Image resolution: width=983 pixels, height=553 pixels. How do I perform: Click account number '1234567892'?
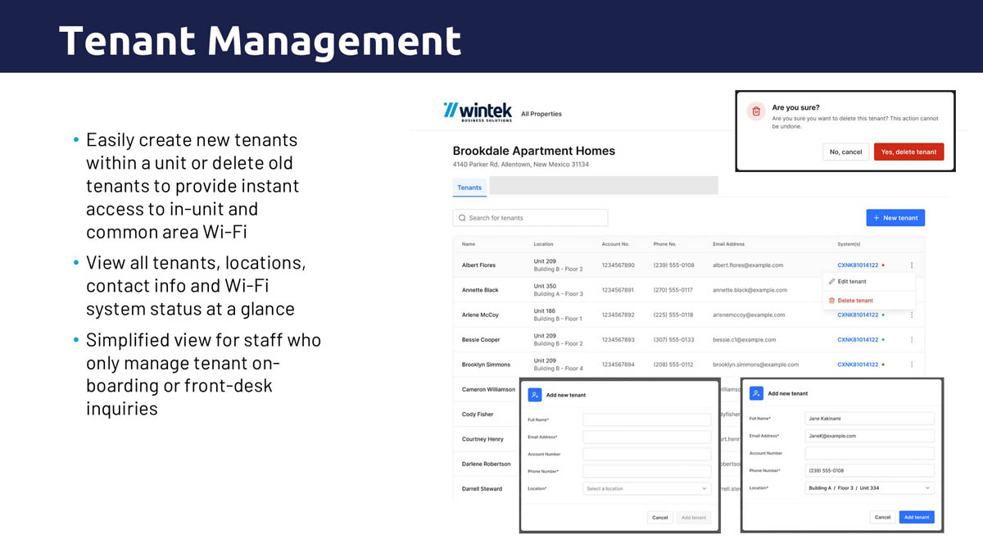tap(618, 315)
